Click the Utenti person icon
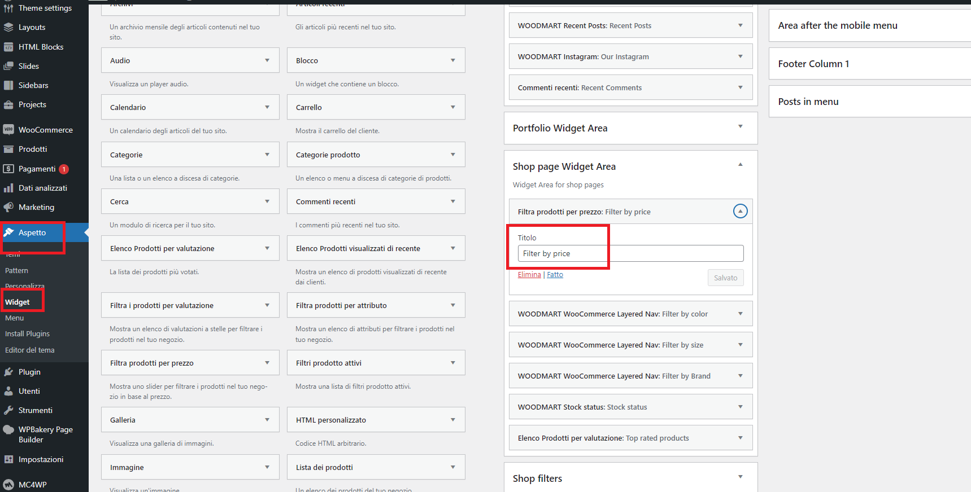 coord(8,391)
